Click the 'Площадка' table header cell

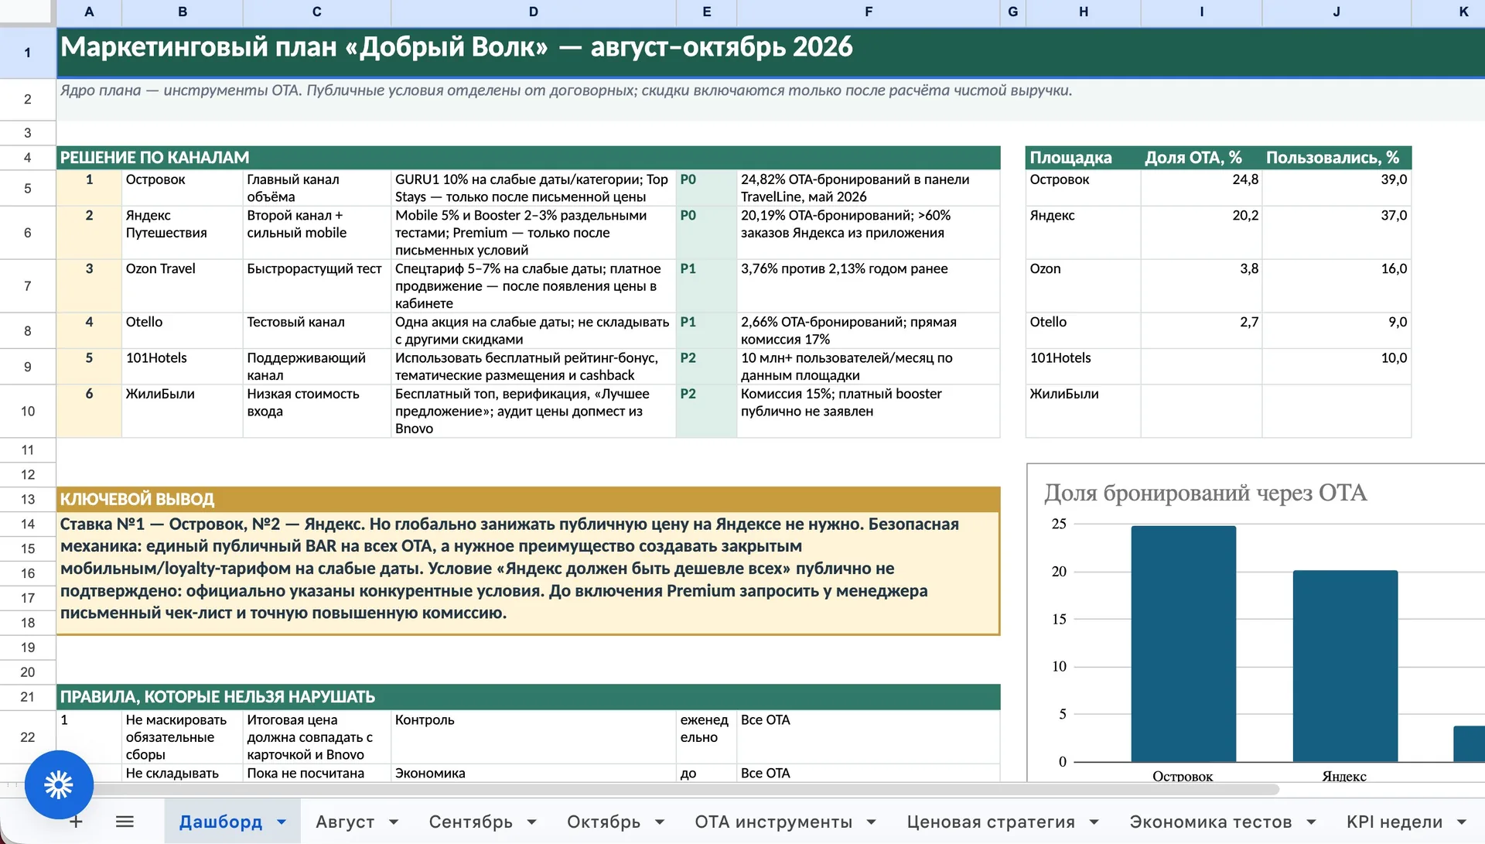point(1083,158)
